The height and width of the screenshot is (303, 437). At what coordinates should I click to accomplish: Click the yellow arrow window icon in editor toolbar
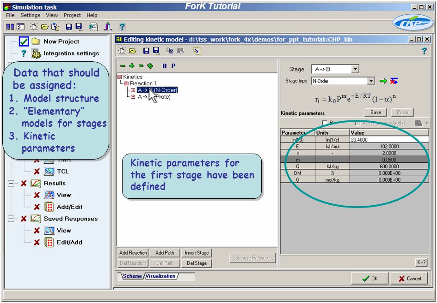197,51
